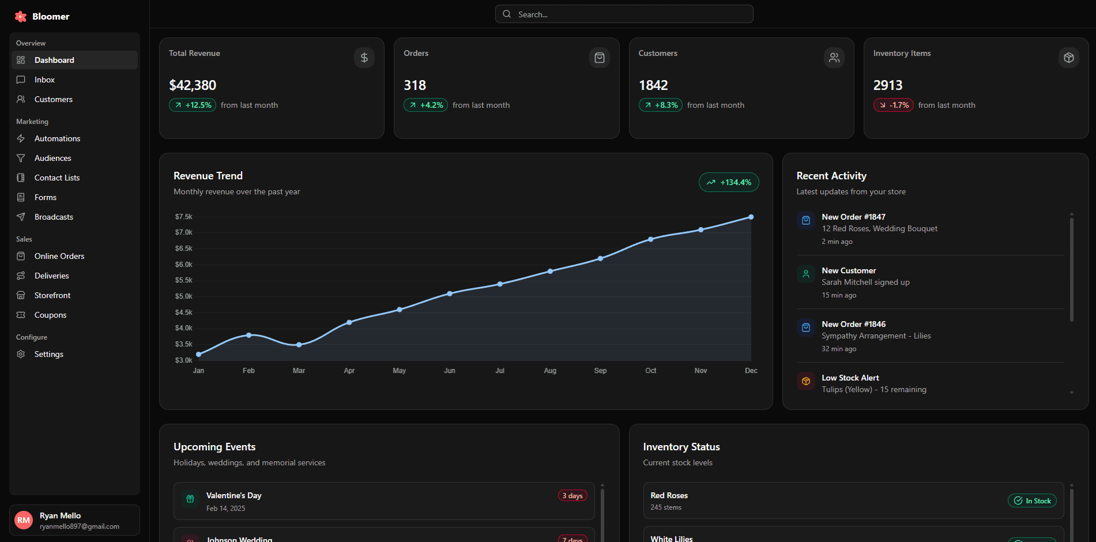Open Ryan Mello's account profile

[x=74, y=520]
